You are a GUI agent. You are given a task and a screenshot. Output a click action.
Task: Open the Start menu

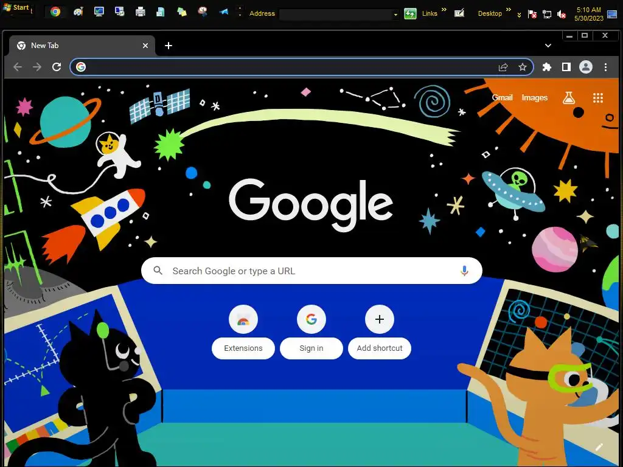[x=16, y=8]
